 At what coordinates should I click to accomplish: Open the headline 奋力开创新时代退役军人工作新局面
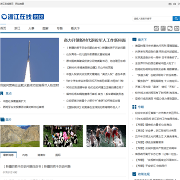pyautogui.click(x=95, y=40)
